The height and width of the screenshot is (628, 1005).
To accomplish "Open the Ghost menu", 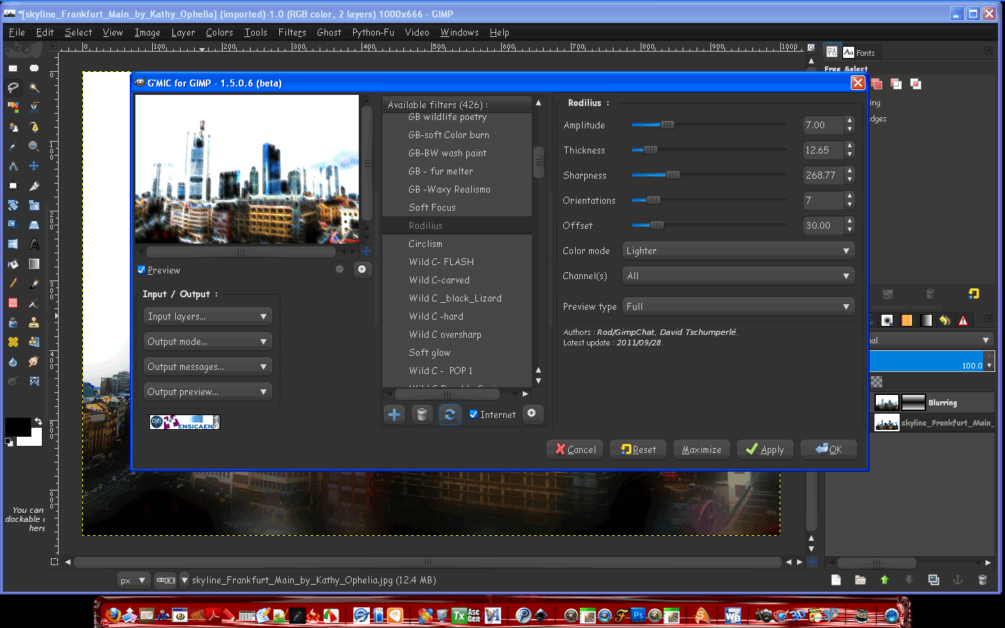I will point(329,32).
